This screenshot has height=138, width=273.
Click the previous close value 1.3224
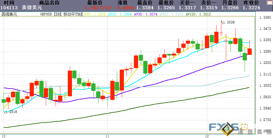[x=251, y=8]
